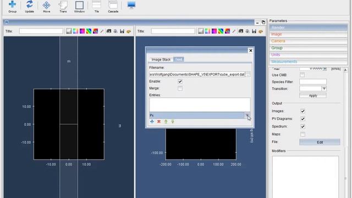Pick red-blue colormap in right panel
The image size is (352, 198).
click(227, 31)
